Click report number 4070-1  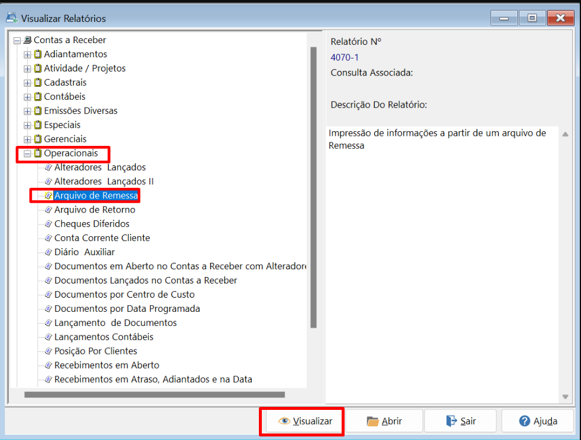pos(345,57)
